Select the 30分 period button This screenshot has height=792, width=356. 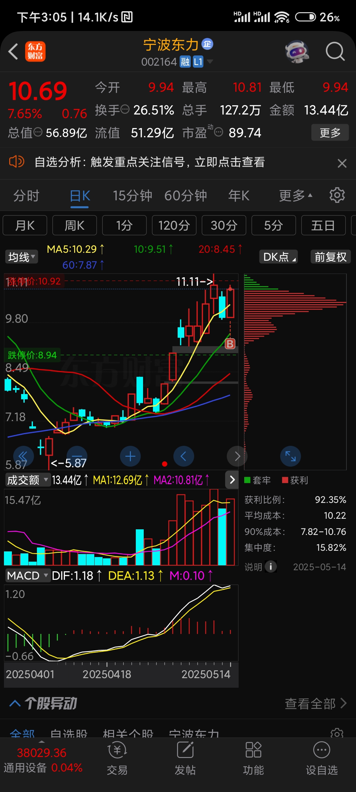pos(224,225)
